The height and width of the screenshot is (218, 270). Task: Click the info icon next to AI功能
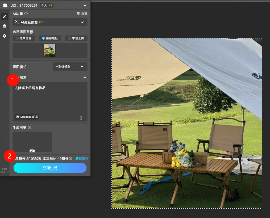point(26,14)
